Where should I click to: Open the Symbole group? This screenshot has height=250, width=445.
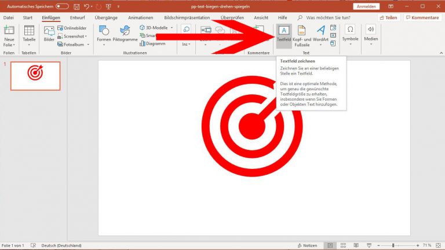tap(350, 35)
